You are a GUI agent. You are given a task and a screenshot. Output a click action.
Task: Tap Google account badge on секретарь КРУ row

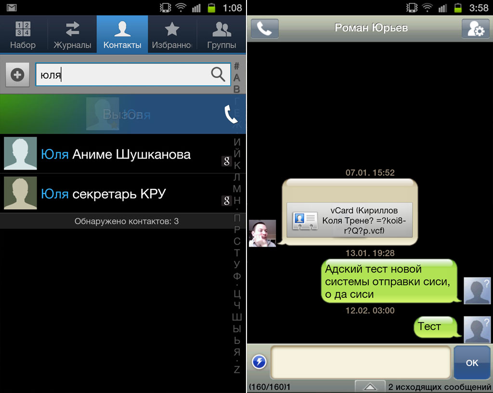point(226,200)
